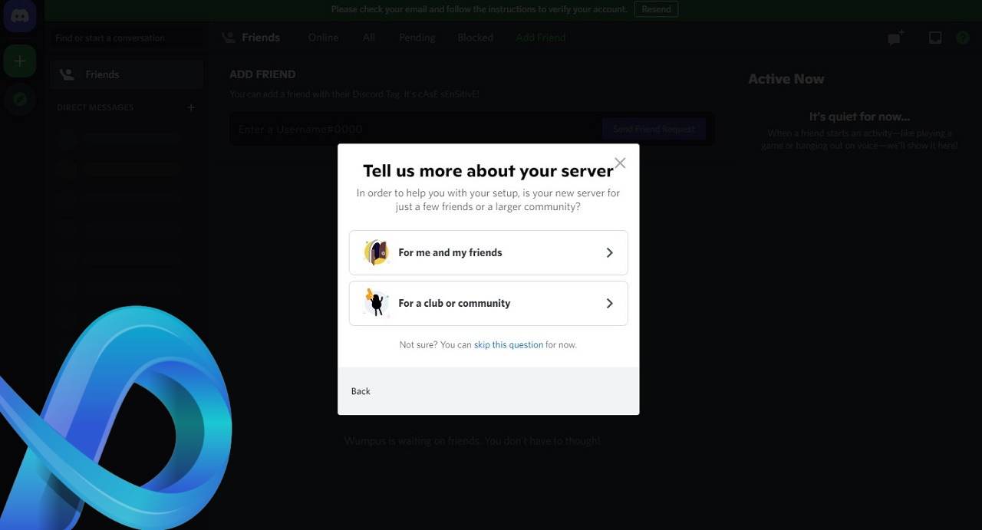Screen dimensions: 982x530
Task: Click the DIRECT MESSAGES label
Action: pyautogui.click(x=95, y=107)
